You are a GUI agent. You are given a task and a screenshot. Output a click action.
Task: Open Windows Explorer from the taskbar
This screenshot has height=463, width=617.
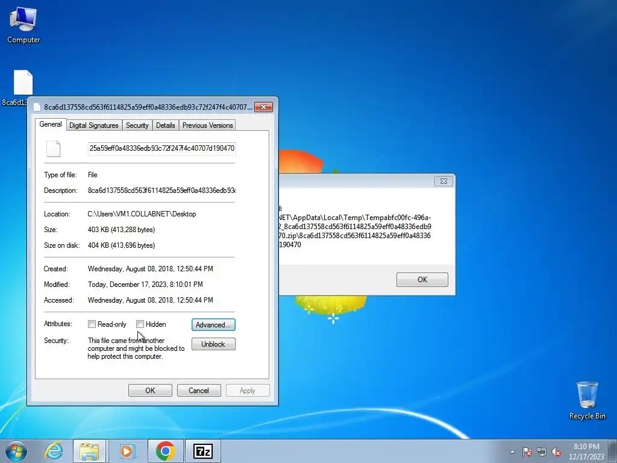(89, 451)
